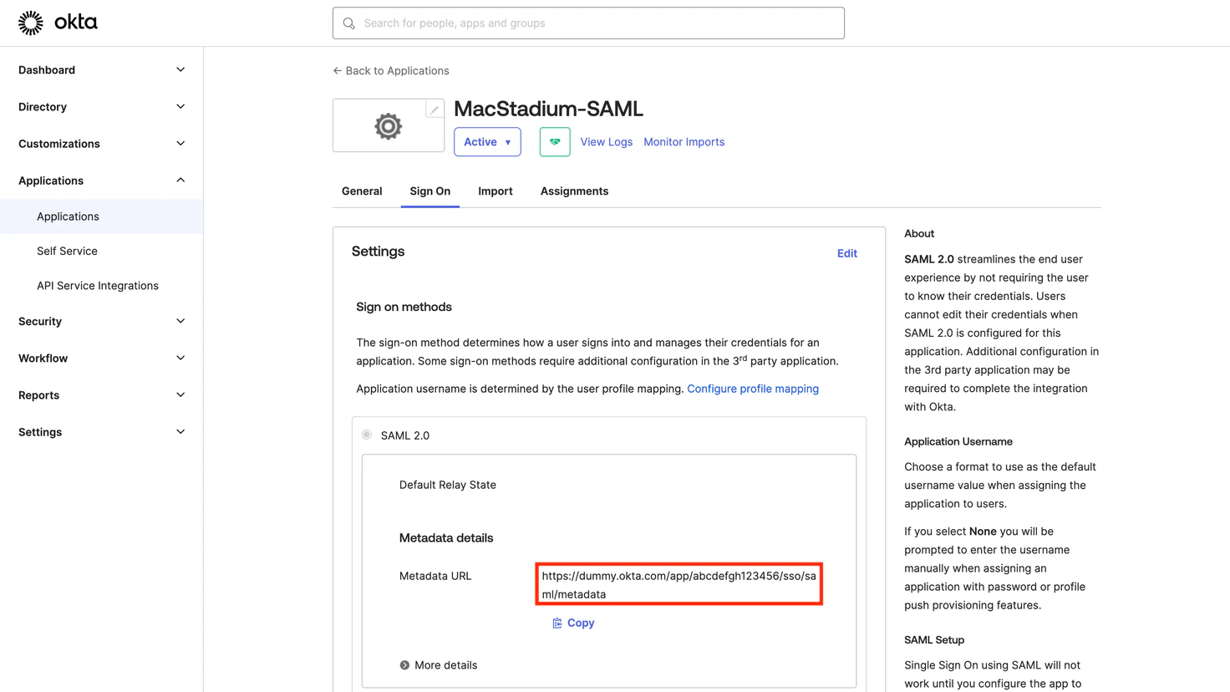The width and height of the screenshot is (1230, 692).
Task: Click the clipboard icon beside Copy
Action: point(557,623)
